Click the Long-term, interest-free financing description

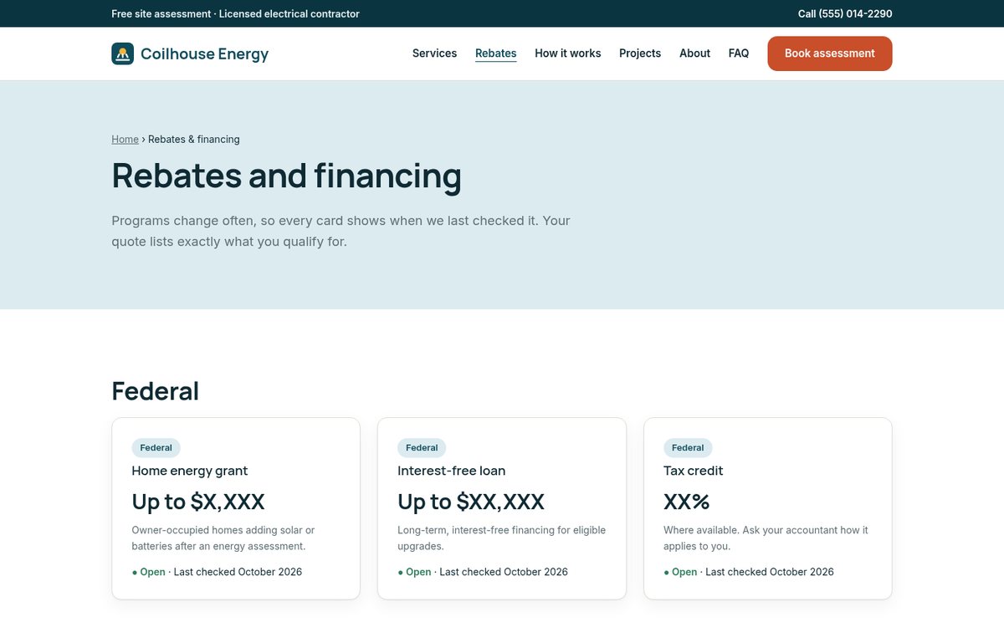502,538
